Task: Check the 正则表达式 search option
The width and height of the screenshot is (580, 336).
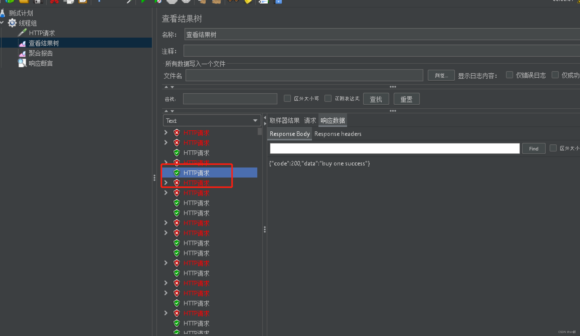Action: pos(328,98)
